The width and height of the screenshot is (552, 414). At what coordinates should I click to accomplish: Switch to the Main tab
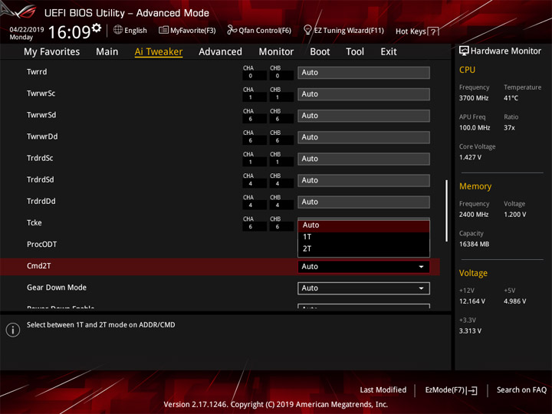107,52
